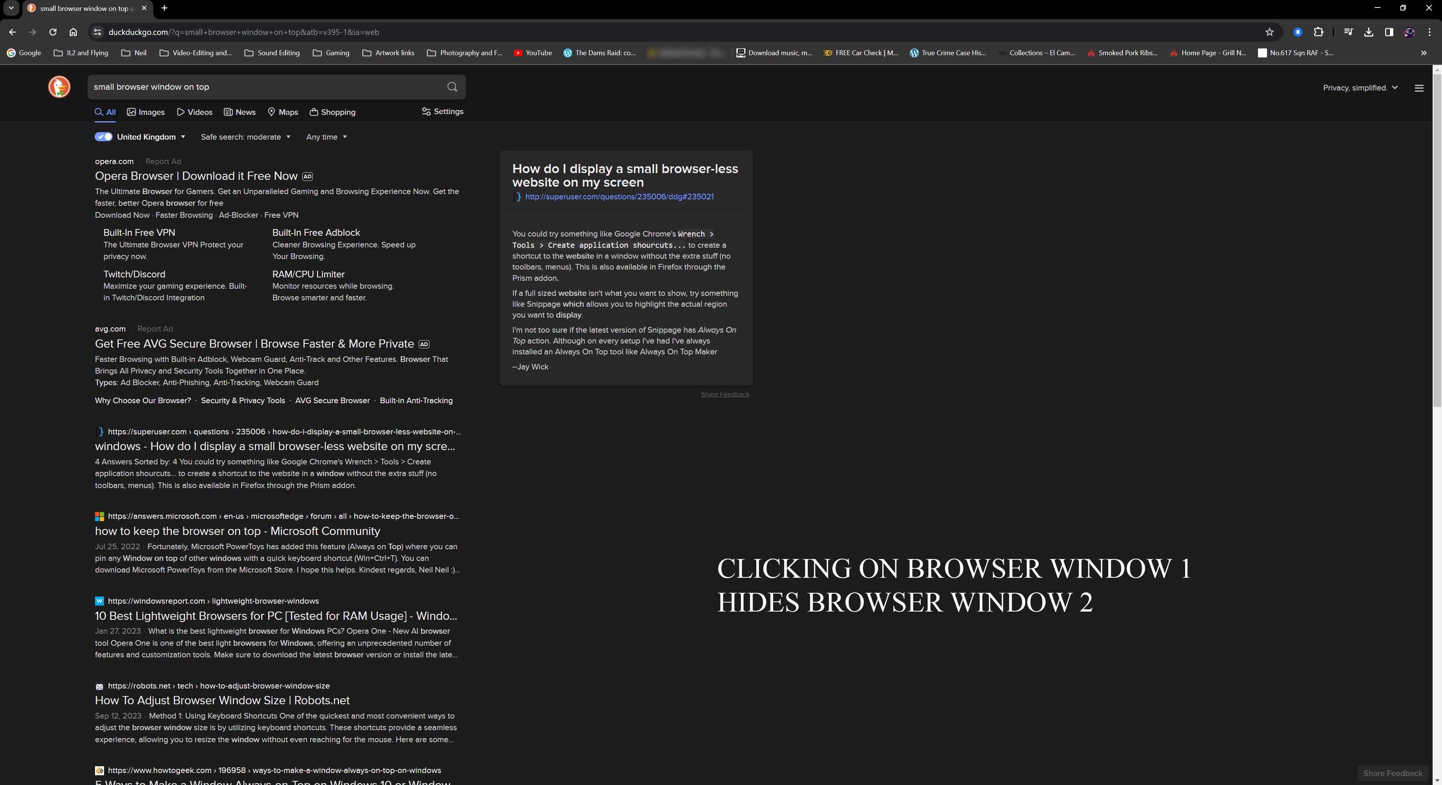The width and height of the screenshot is (1442, 785).
Task: Open 'Download music' bookmark
Action: tap(774, 53)
